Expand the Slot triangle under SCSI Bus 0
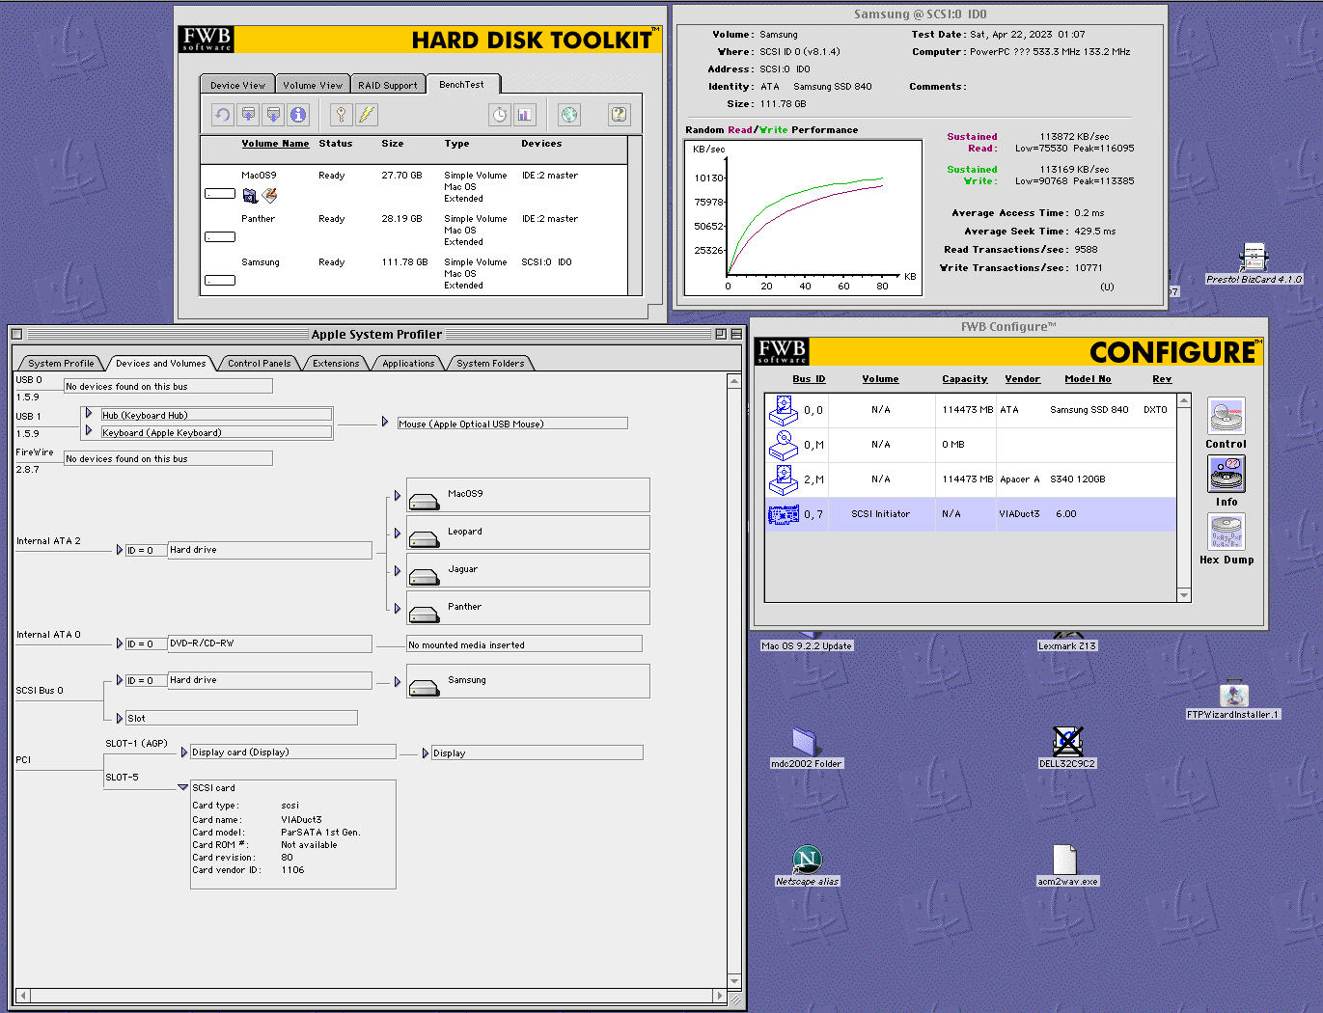Screen dimensions: 1323x1013 click(120, 718)
